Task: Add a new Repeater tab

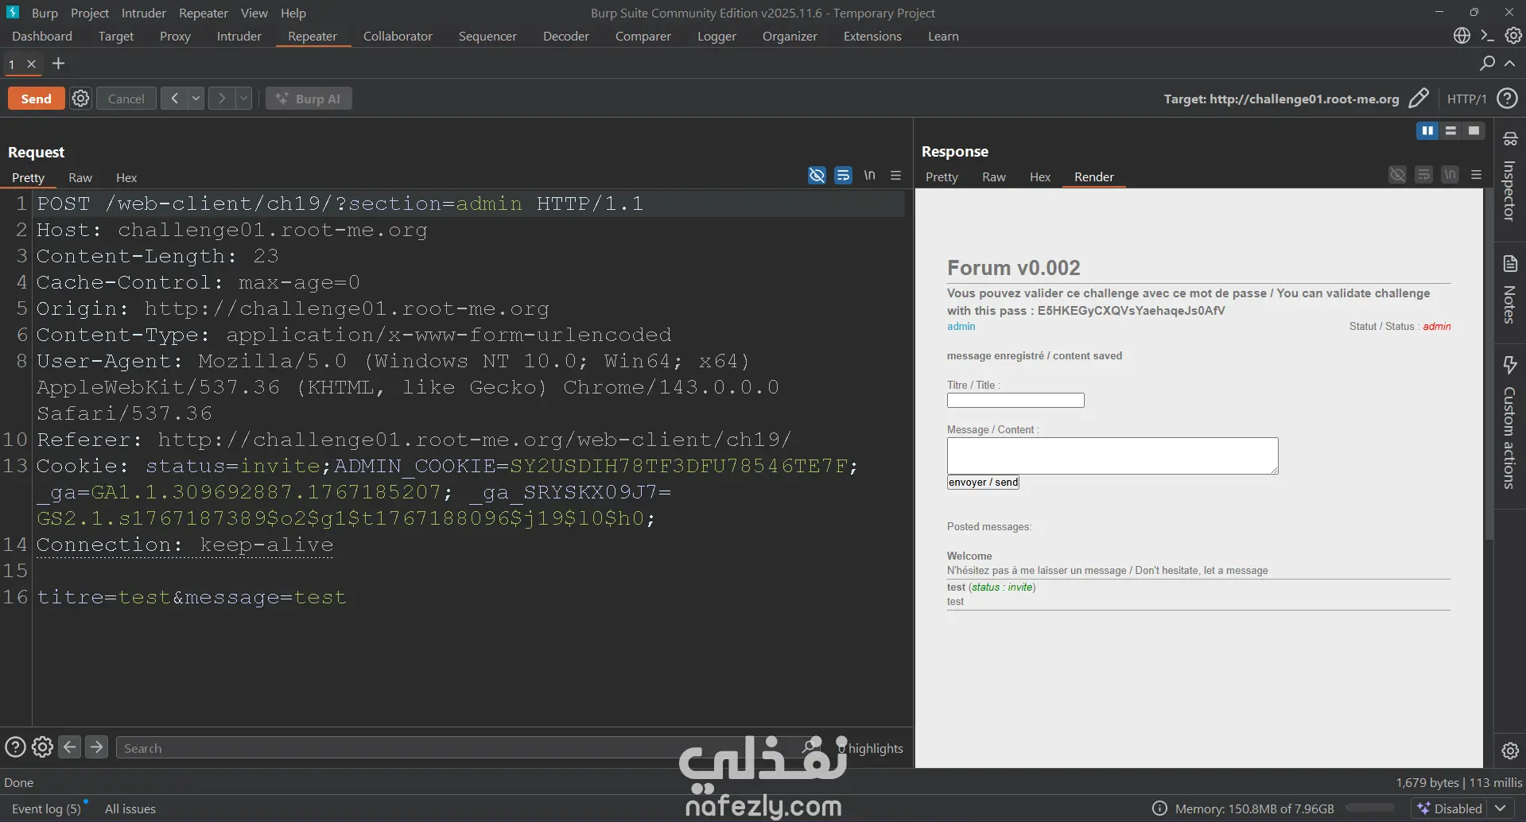Action: coord(58,64)
